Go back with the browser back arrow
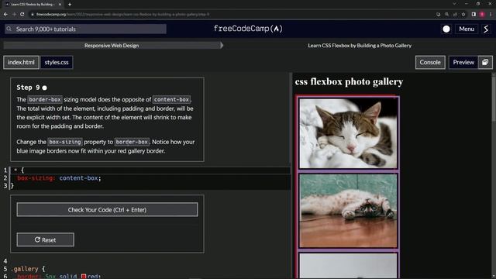The height and width of the screenshot is (279, 496). [x=5, y=14]
